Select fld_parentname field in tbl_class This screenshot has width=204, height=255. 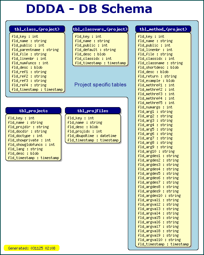[35, 50]
